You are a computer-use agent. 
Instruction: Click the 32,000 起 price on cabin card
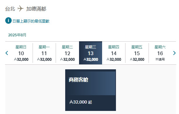(x=81, y=102)
